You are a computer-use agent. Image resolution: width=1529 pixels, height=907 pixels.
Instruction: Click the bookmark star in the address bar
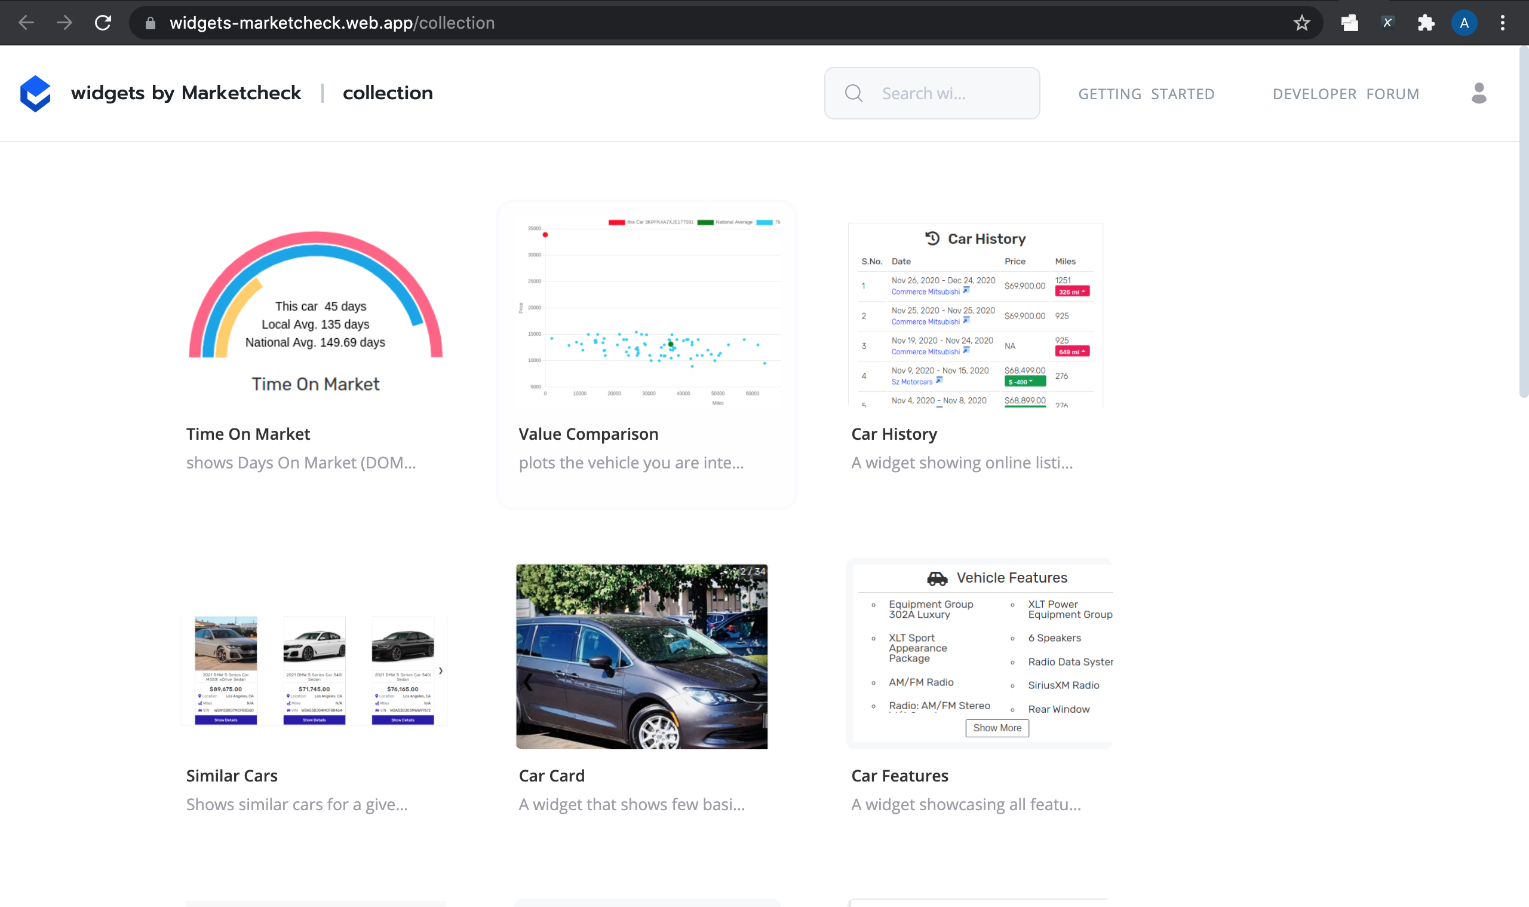point(1301,23)
